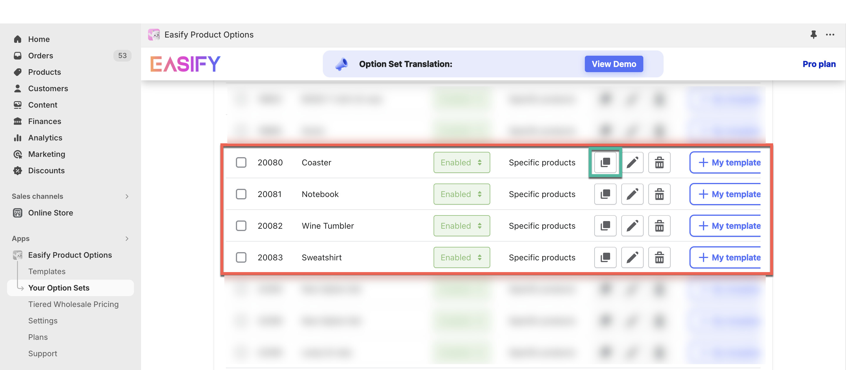Open Enabled status dropdown for Coaster
846x370 pixels.
coord(461,162)
